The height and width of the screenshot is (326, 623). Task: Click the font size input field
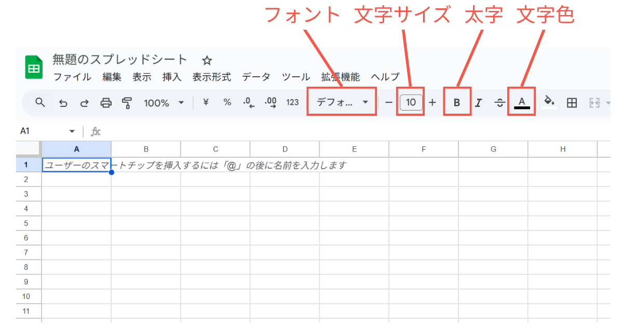click(x=411, y=102)
